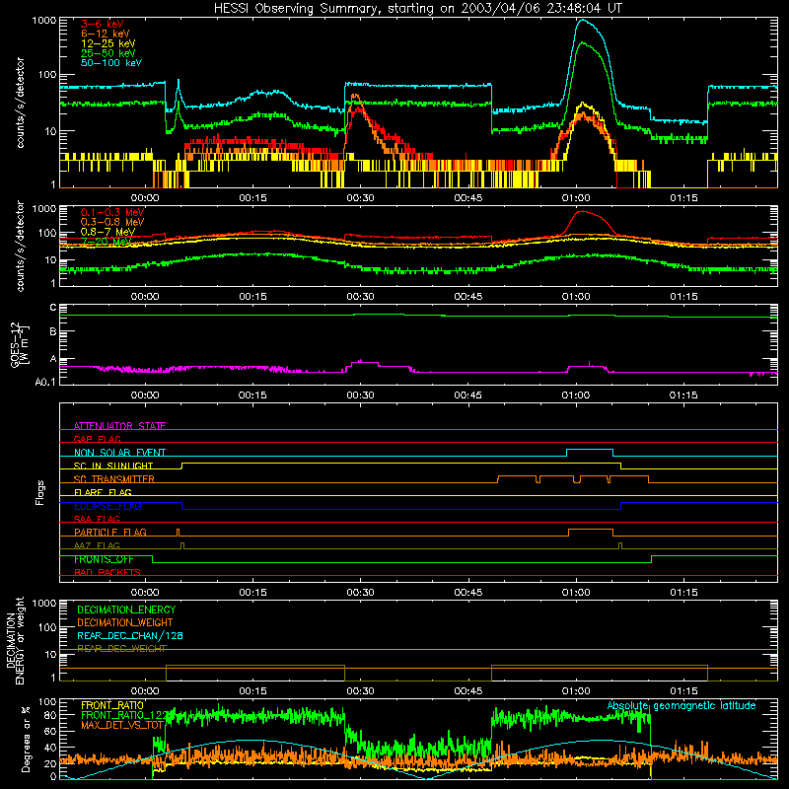
Task: Select the green '25-50 keV' legend label
Action: click(x=108, y=53)
